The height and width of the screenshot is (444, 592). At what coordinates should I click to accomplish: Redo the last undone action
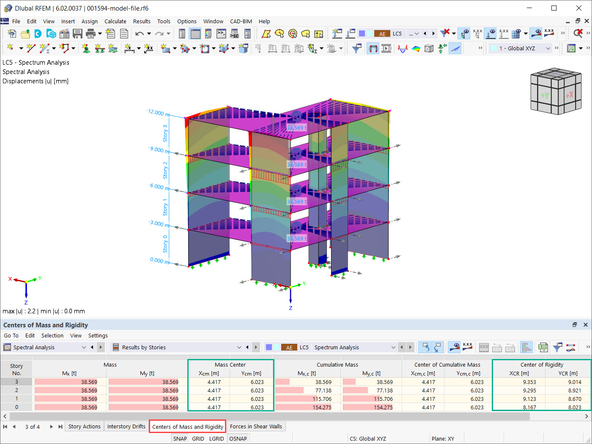(159, 33)
